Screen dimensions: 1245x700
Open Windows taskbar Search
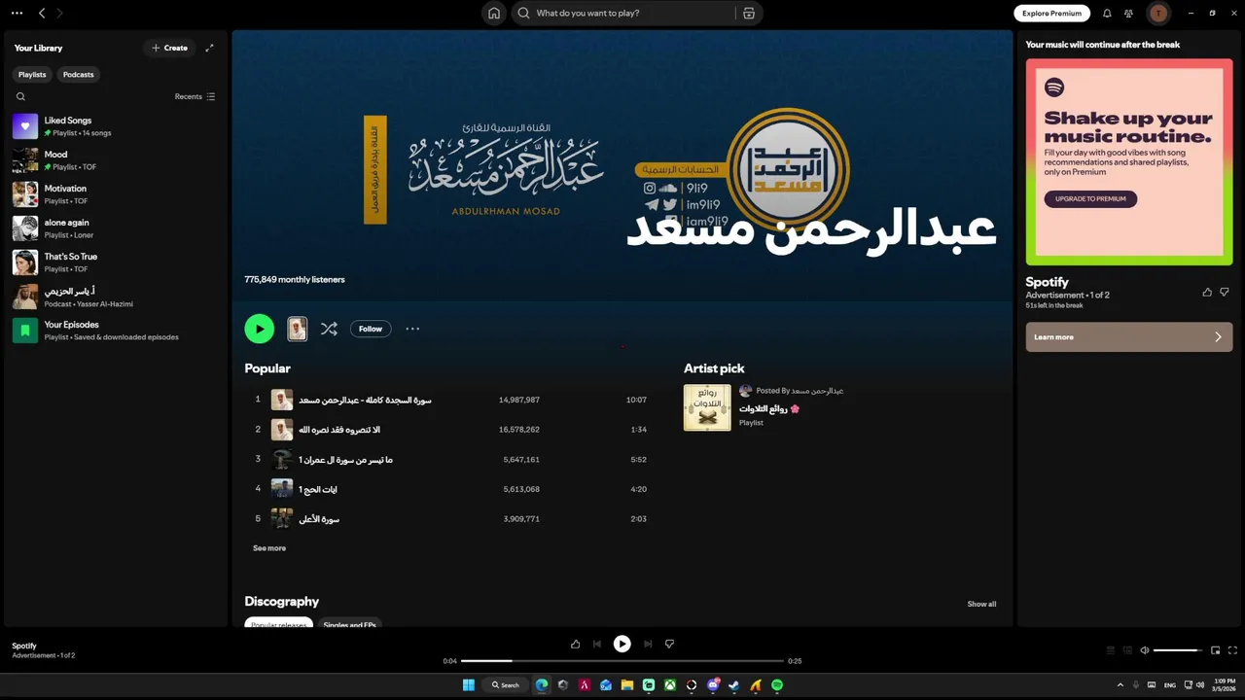pos(506,685)
